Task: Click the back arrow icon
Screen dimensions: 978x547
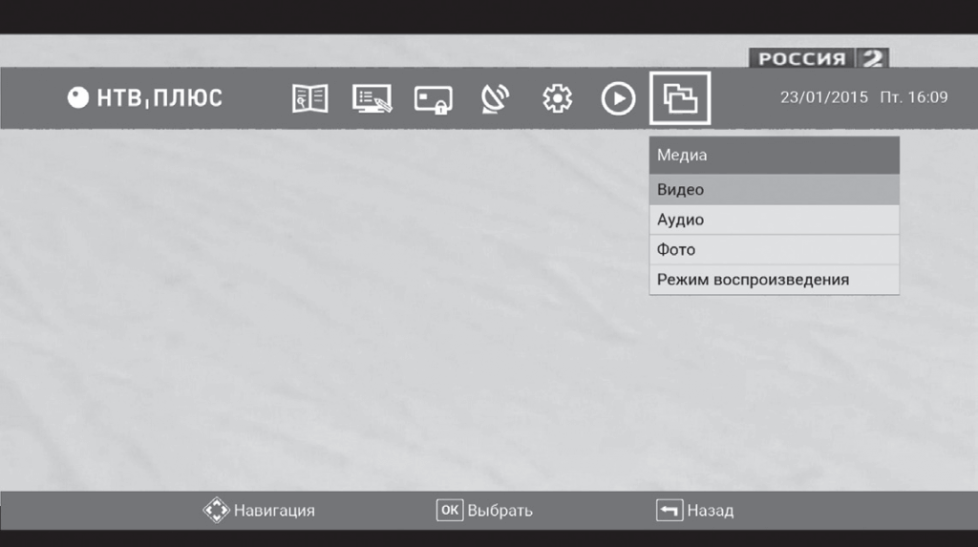Action: (x=670, y=511)
